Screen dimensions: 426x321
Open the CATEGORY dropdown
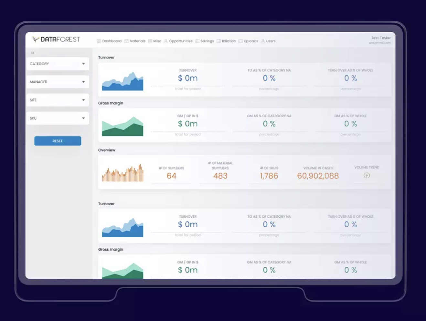58,64
